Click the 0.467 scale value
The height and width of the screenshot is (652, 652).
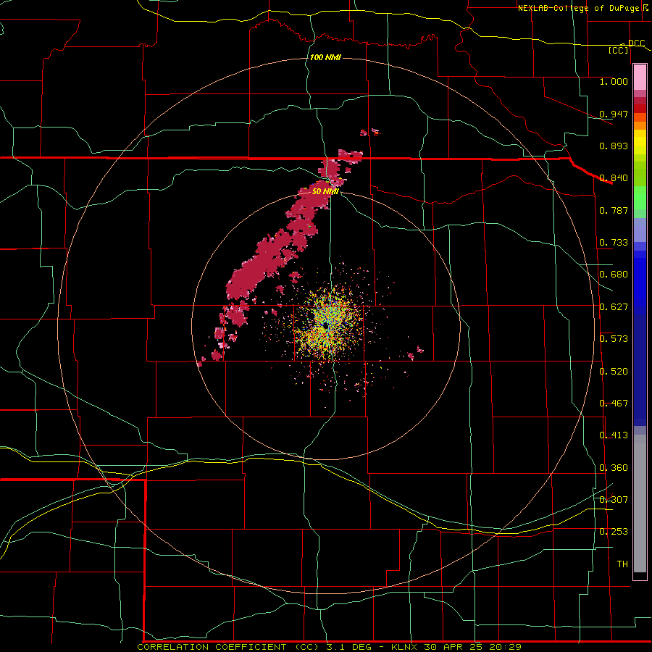[614, 404]
